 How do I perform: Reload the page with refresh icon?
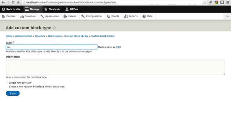[x=13, y=3]
